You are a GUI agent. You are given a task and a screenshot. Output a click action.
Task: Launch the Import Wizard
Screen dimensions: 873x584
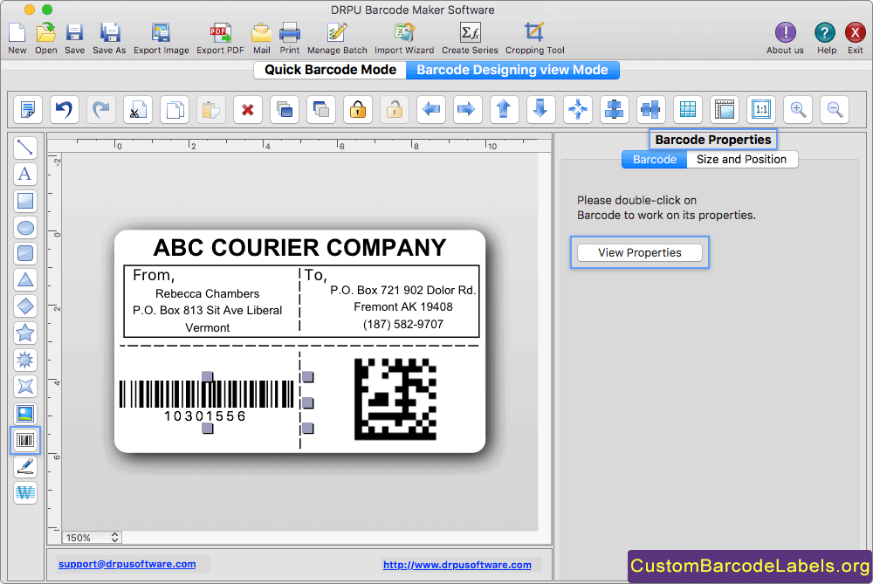click(x=404, y=38)
